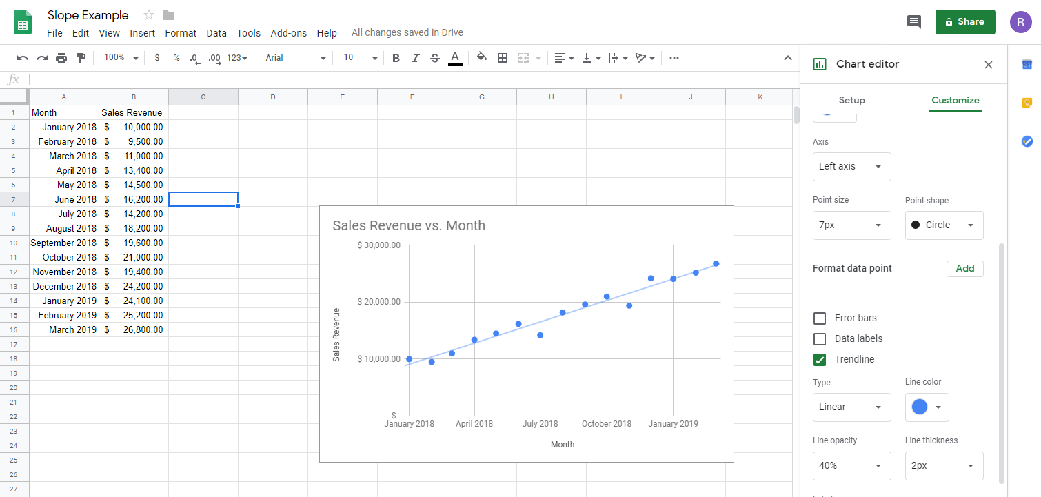Select cell with $ 16,200.00

134,199
